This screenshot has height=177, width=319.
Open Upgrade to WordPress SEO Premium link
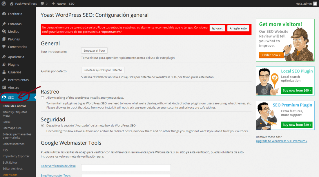coord(282,141)
